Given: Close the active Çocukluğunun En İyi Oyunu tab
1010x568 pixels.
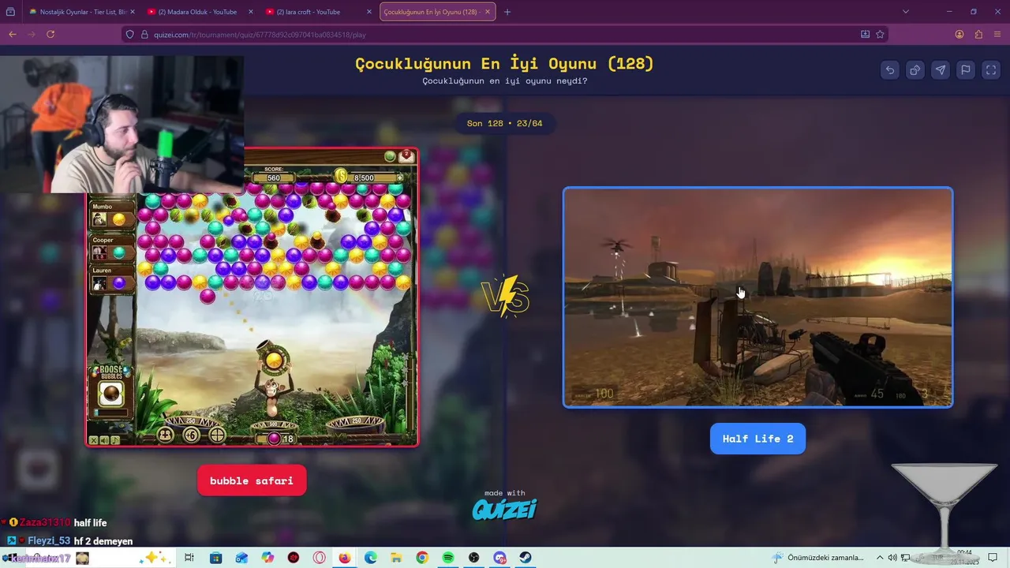Looking at the screenshot, I should tap(487, 12).
